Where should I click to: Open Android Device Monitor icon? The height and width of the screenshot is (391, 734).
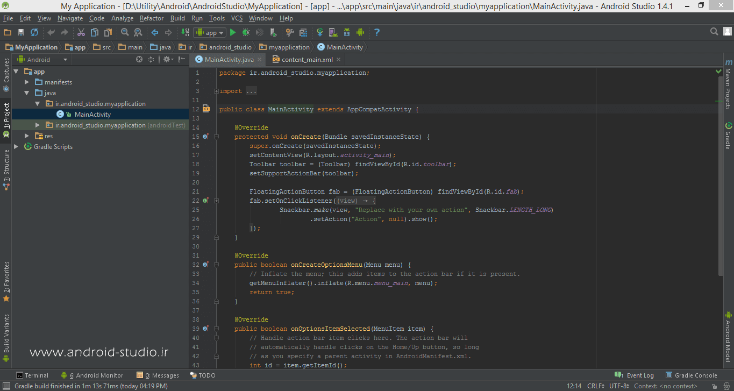click(x=360, y=32)
